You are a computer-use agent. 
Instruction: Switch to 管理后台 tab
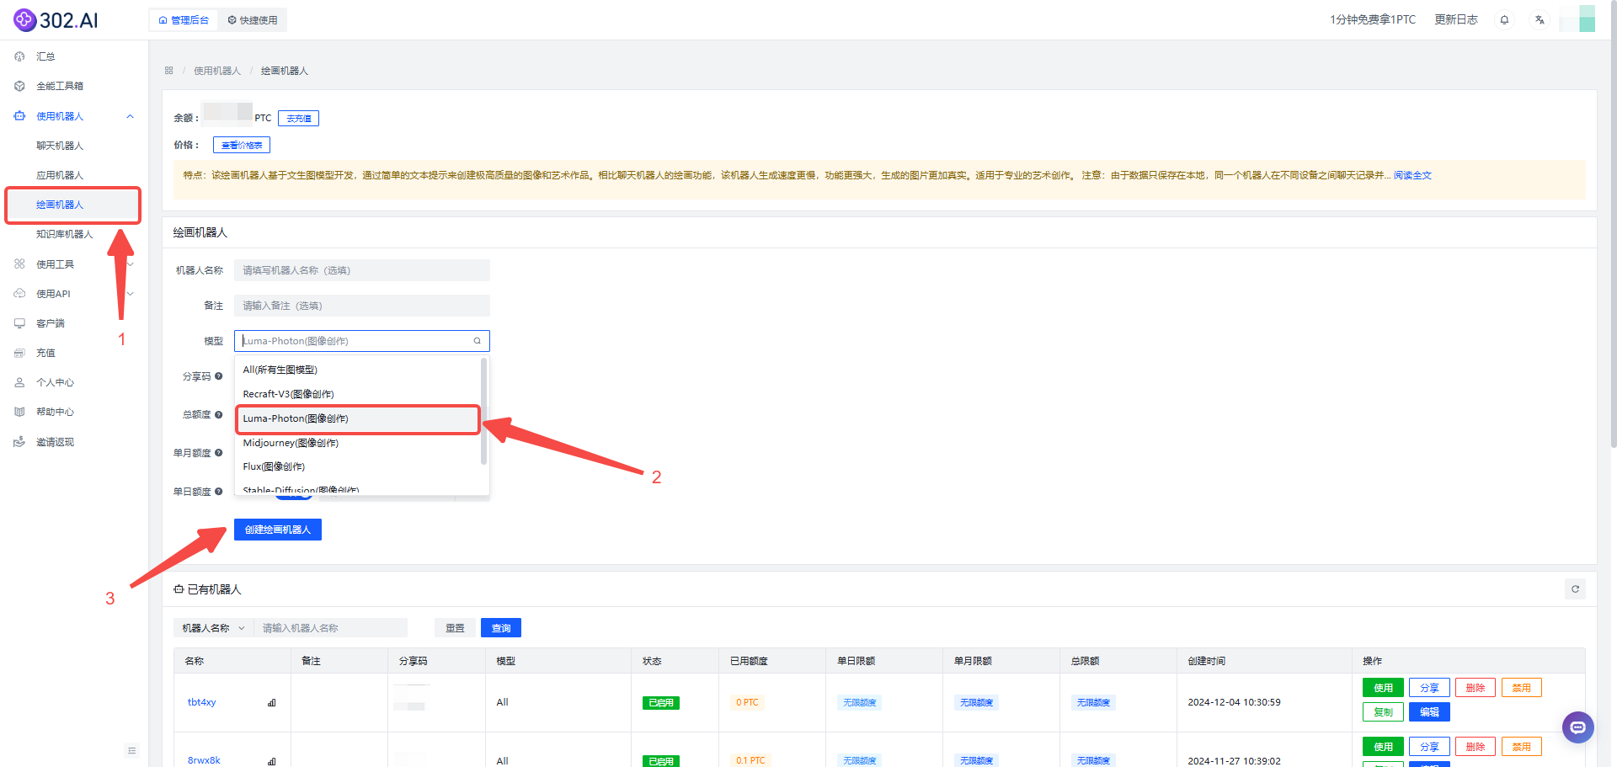[184, 20]
